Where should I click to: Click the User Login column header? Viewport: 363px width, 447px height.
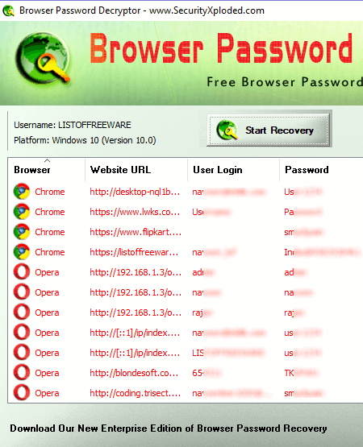[x=218, y=170]
